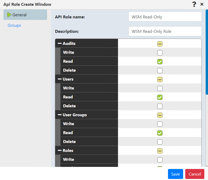The image size is (208, 180).
Task: Toggle the Roles parent checkbox
Action: [x=160, y=151]
